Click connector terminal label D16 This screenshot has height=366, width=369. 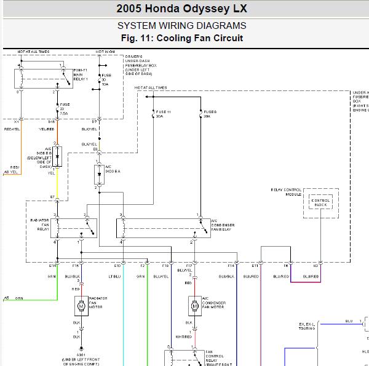coord(51,122)
